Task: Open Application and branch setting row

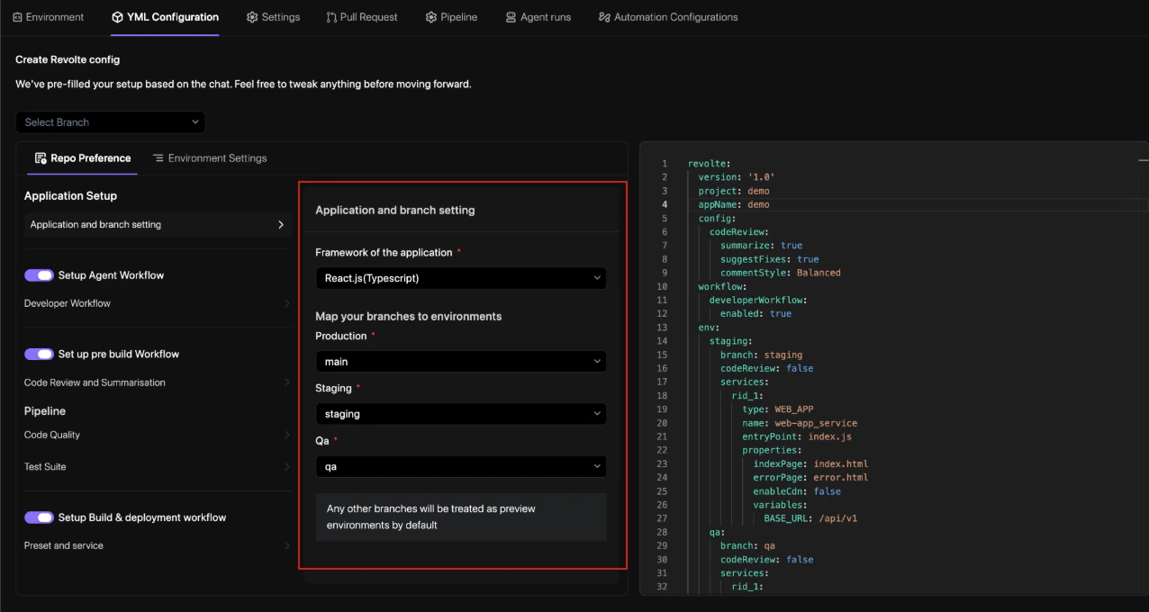Action: pos(158,225)
